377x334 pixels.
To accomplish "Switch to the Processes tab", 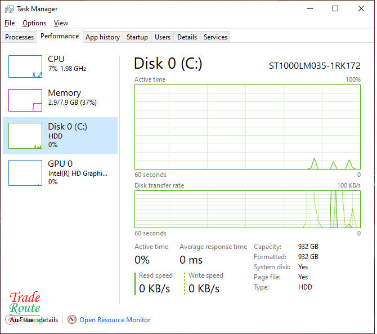I will point(20,37).
